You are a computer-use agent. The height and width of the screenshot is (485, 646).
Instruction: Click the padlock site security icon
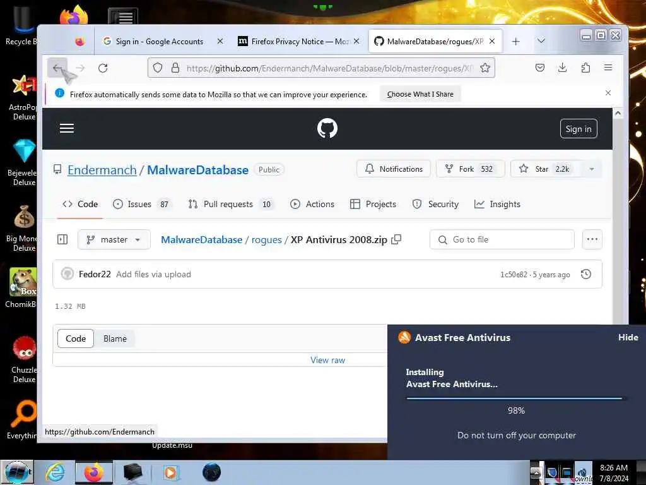pyautogui.click(x=175, y=68)
